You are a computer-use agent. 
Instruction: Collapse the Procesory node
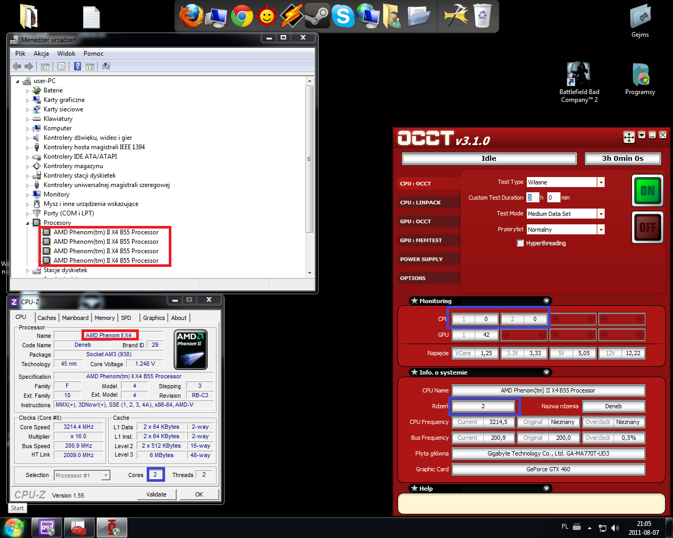[27, 223]
